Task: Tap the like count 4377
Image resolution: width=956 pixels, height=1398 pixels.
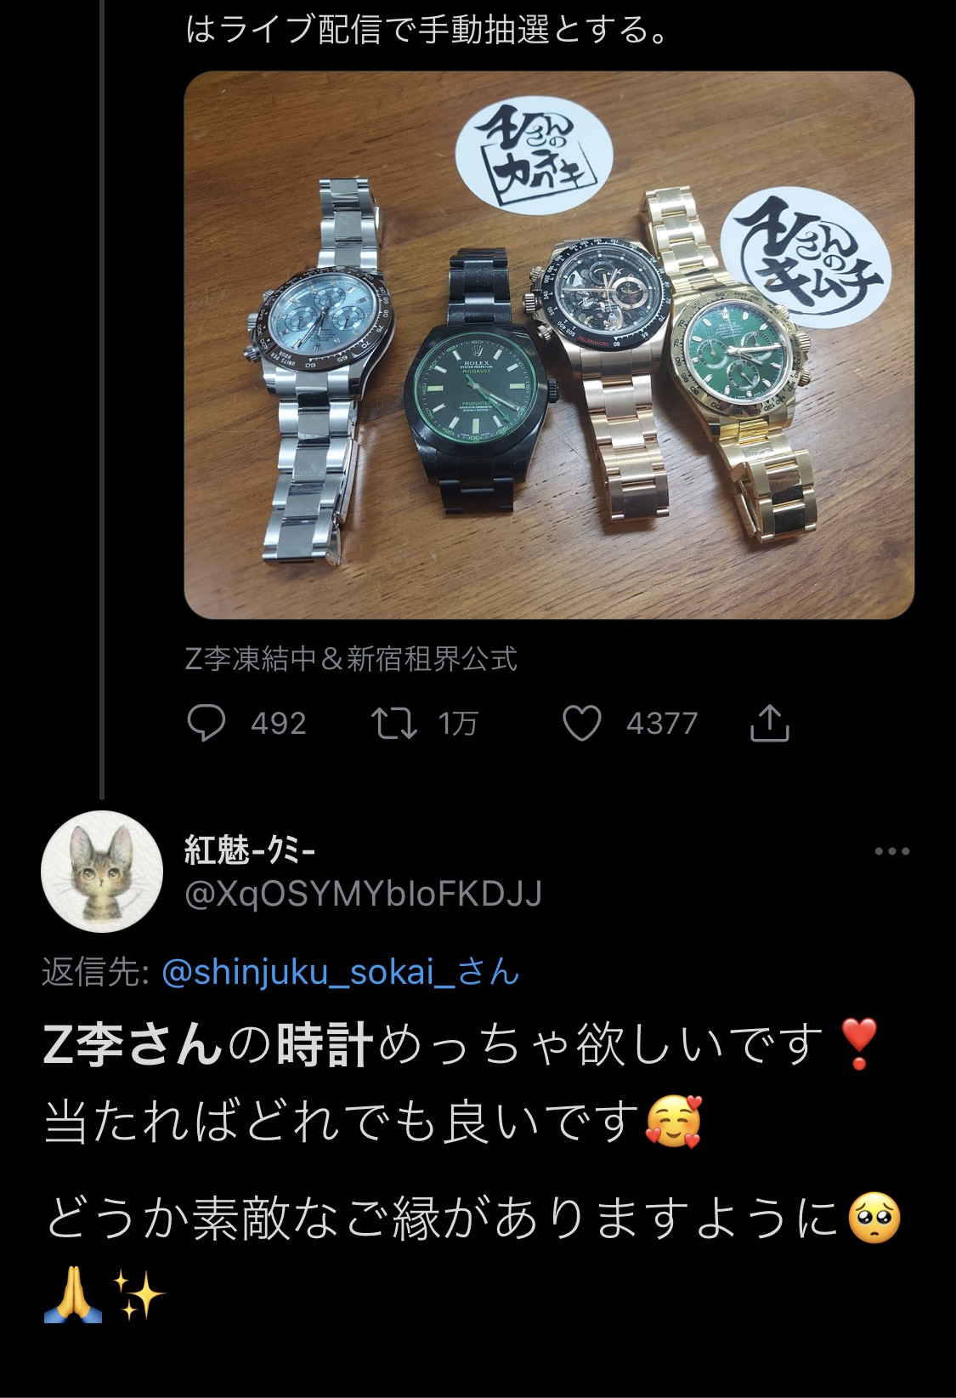Action: coord(662,724)
